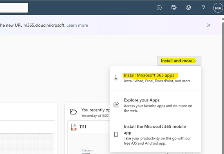Viewport: 224px width, 154px height.
Task: Click the vertical scrollbar up arrow
Action: click(223, 19)
